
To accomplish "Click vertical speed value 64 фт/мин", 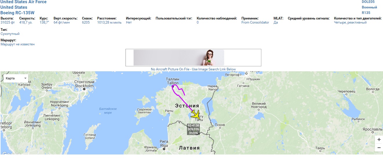I will coord(62,22).
